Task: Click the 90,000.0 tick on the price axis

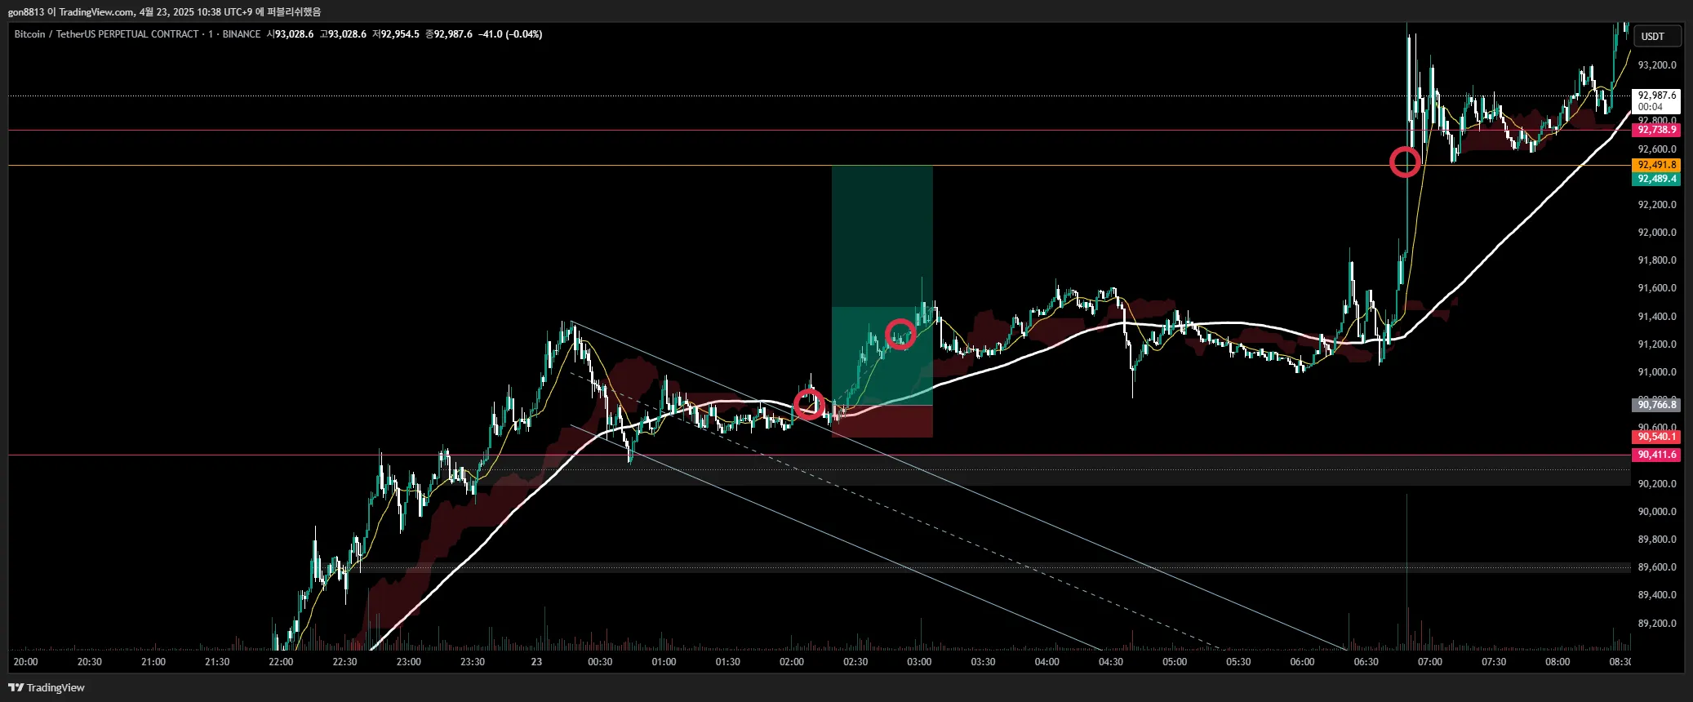Action: point(1657,512)
